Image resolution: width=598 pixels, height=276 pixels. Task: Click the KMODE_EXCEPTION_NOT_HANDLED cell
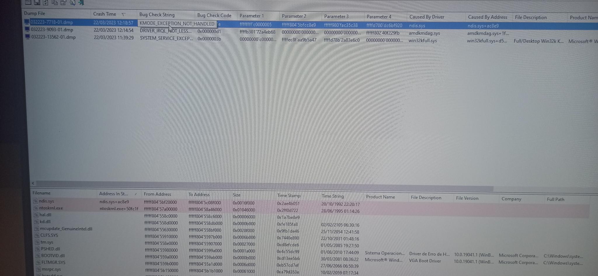click(x=177, y=23)
